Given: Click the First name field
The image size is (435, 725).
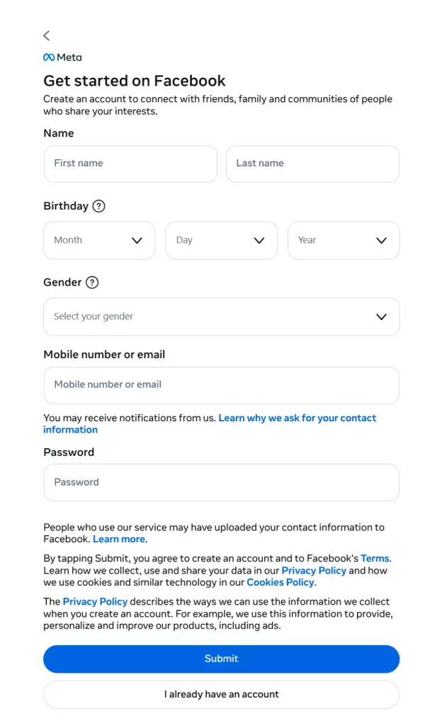Looking at the screenshot, I should coord(130,164).
